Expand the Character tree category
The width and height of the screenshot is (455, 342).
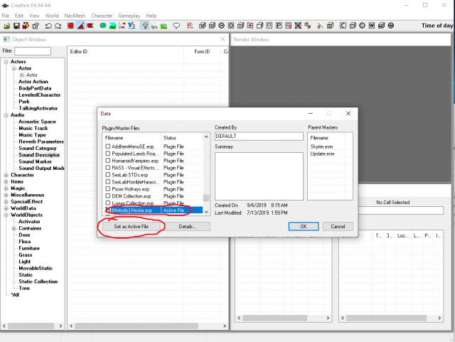coord(6,175)
